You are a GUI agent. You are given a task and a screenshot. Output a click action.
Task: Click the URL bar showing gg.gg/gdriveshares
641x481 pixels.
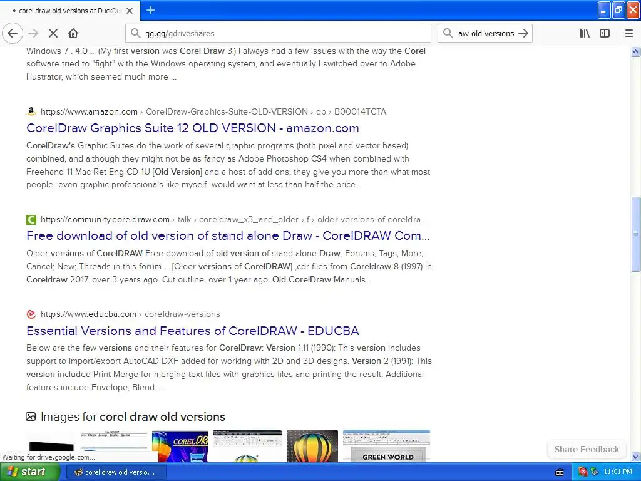click(278, 34)
